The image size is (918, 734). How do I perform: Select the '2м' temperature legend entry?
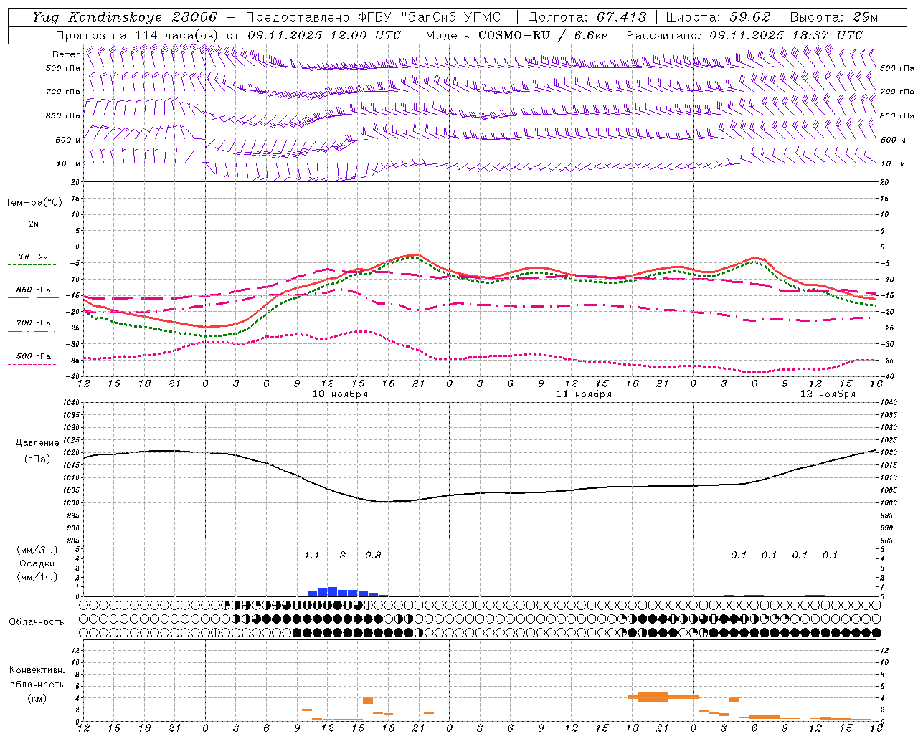coord(34,224)
